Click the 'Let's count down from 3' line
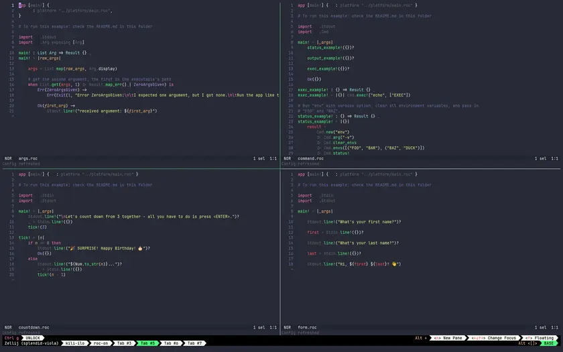The width and height of the screenshot is (563, 352). pyautogui.click(x=133, y=217)
